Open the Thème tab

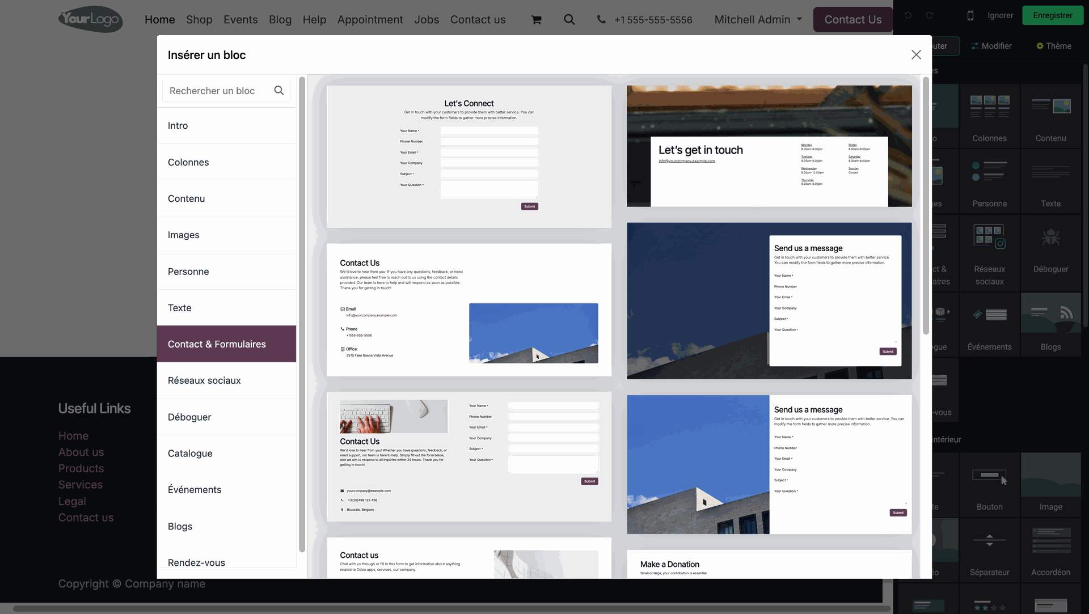tap(1053, 46)
